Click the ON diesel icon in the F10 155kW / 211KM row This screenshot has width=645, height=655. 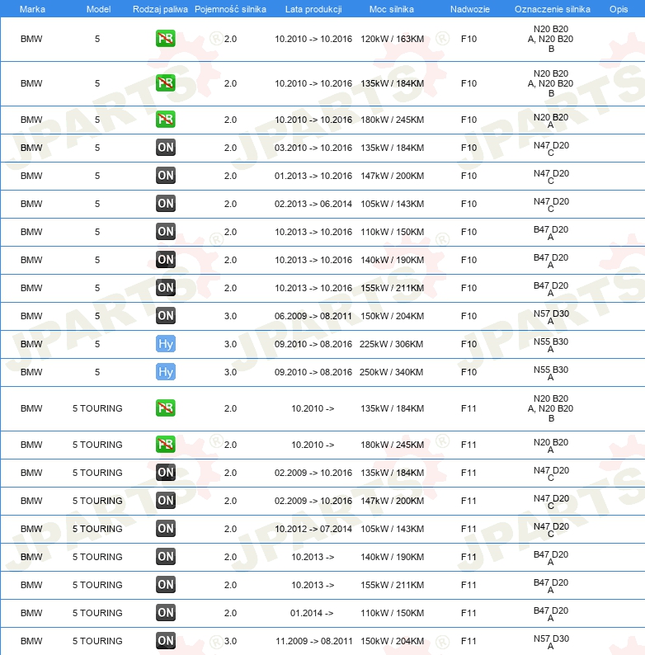(x=166, y=288)
